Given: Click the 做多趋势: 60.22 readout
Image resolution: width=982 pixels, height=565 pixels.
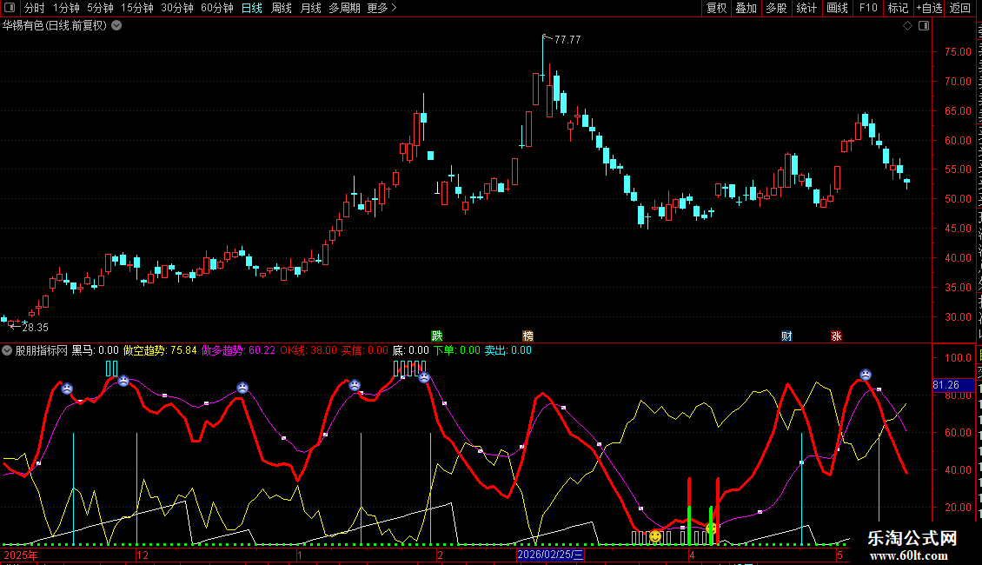Looking at the screenshot, I should 238,350.
